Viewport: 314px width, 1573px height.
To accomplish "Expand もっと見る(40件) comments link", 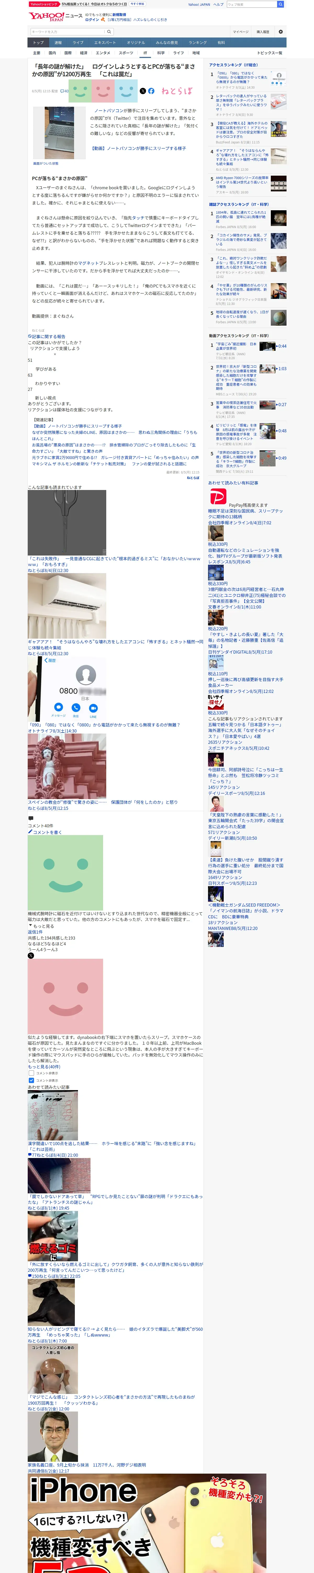I will coord(44,1067).
